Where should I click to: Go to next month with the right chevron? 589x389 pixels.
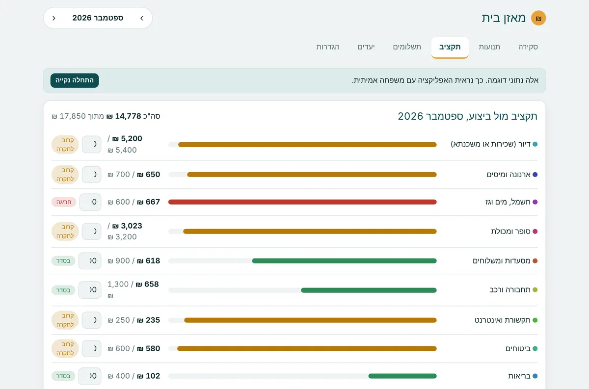[x=142, y=18]
